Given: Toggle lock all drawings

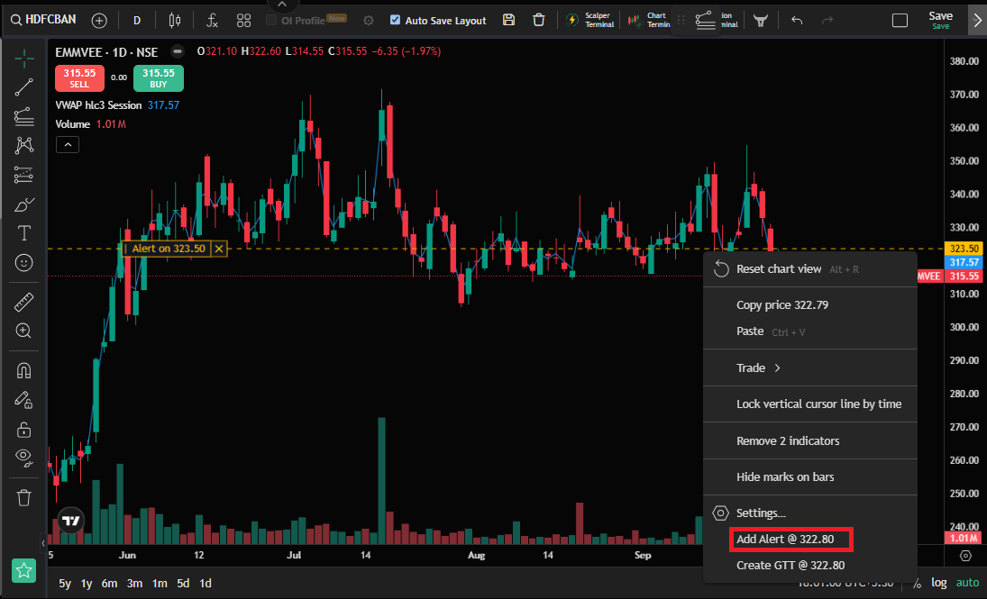Looking at the screenshot, I should tap(24, 429).
